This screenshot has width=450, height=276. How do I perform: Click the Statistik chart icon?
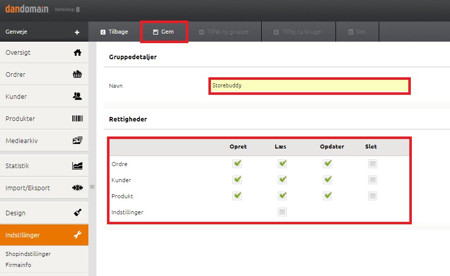[77, 166]
